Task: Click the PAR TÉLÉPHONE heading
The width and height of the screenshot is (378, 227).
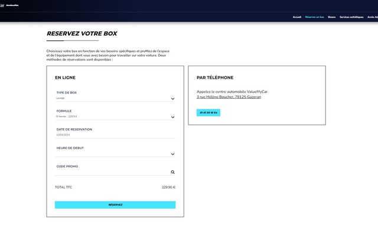Action: pyautogui.click(x=215, y=77)
